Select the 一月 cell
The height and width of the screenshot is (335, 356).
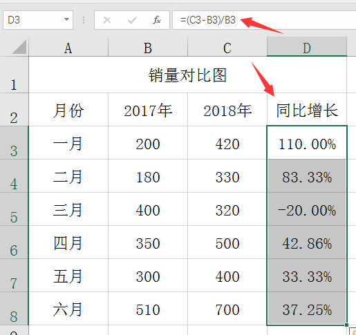click(x=68, y=142)
